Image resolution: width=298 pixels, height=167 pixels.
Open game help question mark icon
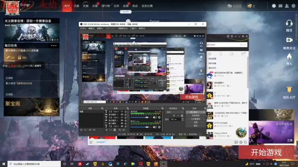[274, 6]
